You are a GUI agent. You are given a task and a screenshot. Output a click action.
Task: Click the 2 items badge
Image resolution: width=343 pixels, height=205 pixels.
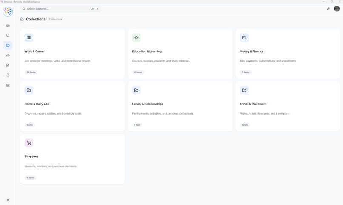246,73
